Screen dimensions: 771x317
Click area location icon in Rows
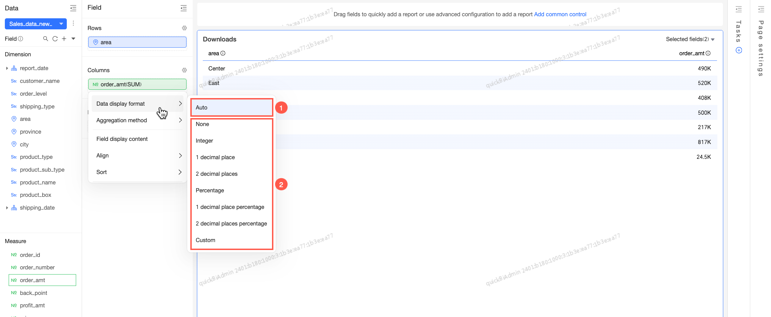(x=96, y=42)
